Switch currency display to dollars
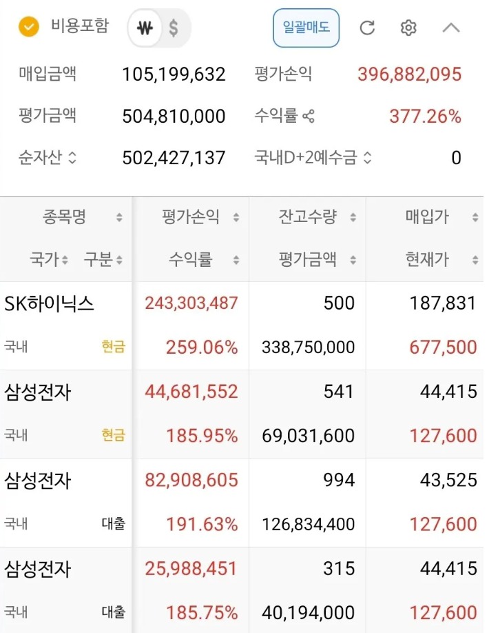This screenshot has height=633, width=489. 175,28
